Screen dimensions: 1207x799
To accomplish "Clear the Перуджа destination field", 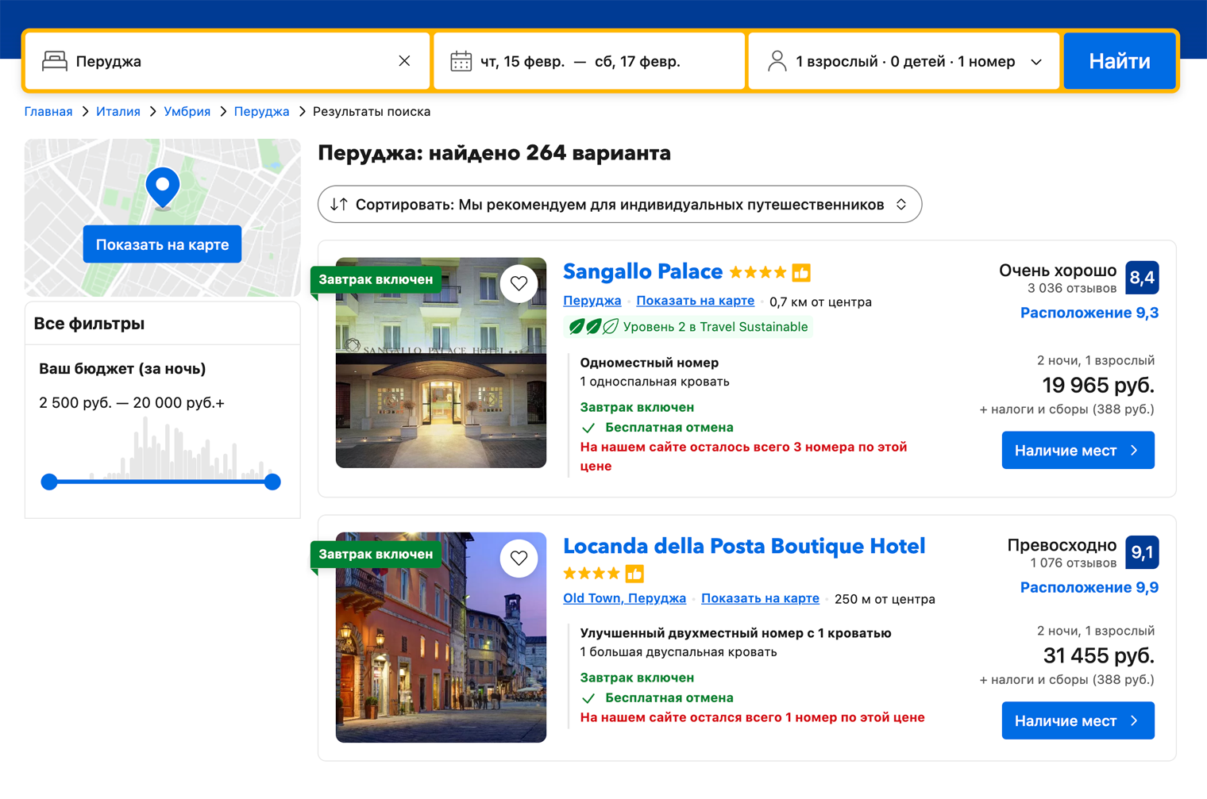I will pos(404,61).
